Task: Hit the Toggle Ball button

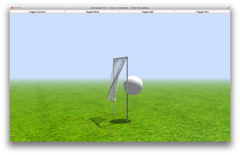Action: (x=147, y=12)
